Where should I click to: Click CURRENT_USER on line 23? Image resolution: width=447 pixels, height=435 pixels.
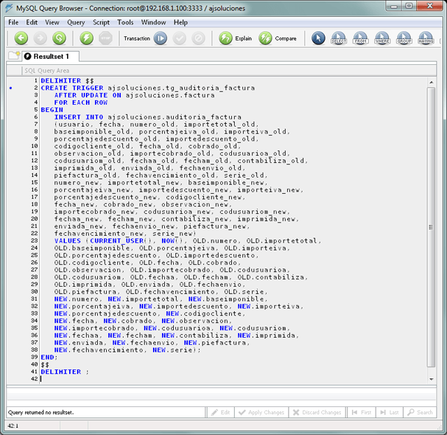tap(117, 241)
